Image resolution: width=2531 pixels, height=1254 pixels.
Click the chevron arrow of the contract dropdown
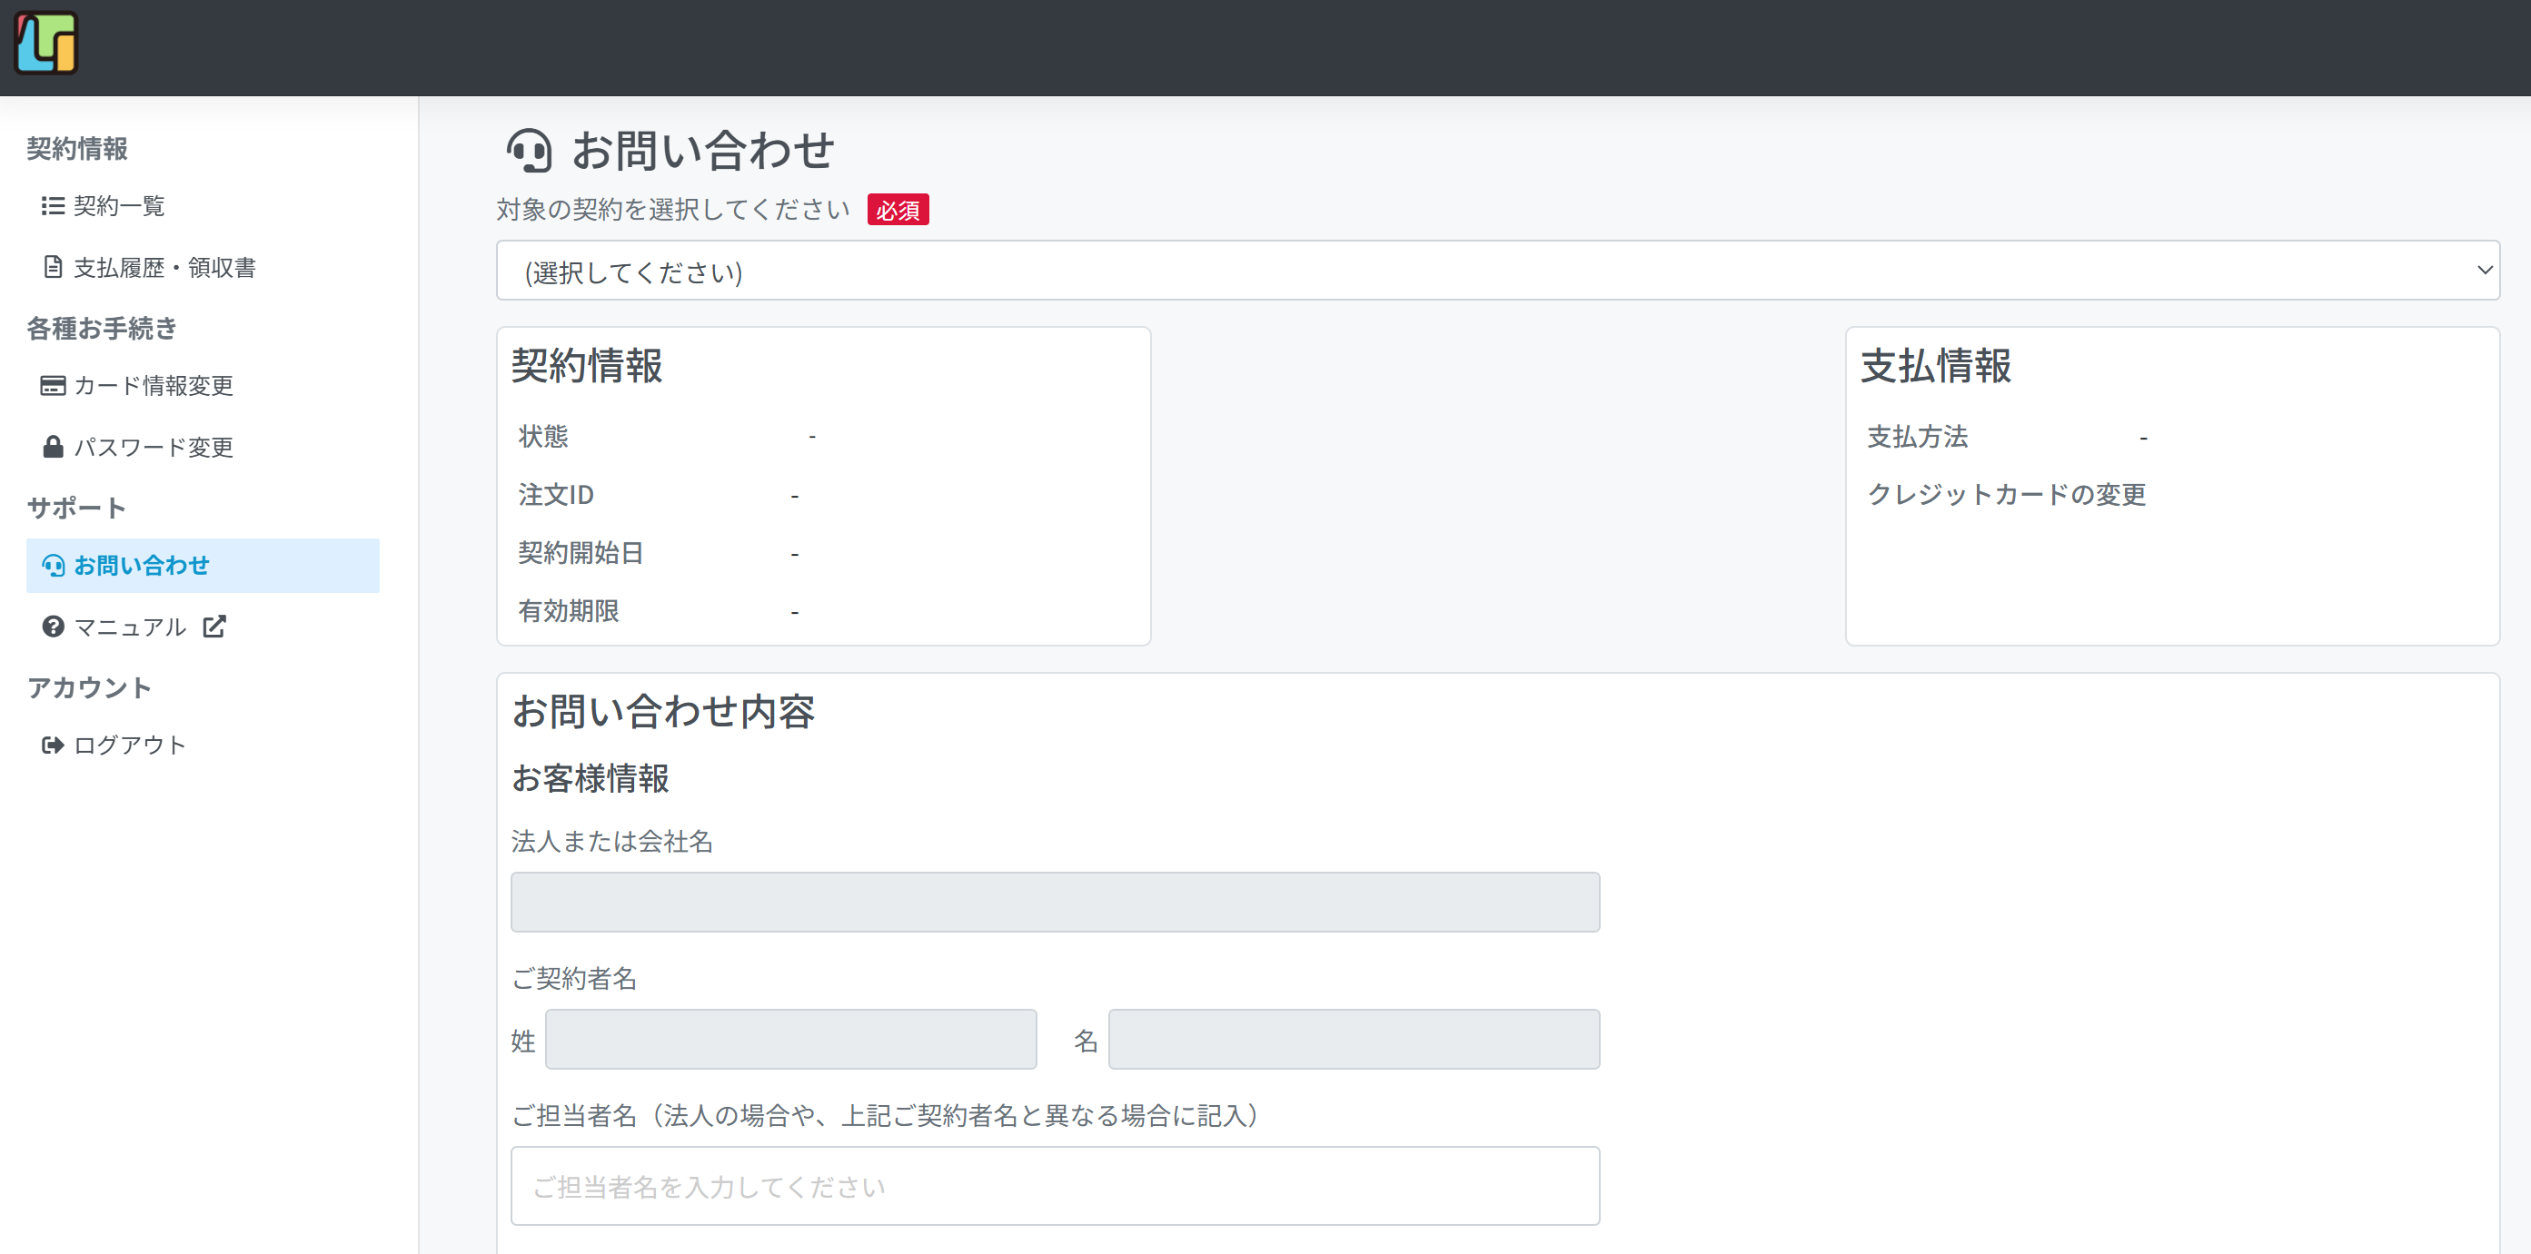click(2484, 270)
